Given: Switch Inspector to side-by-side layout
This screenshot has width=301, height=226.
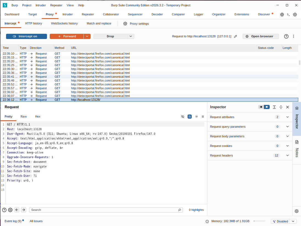Looking at the screenshot, I should [x=267, y=107].
